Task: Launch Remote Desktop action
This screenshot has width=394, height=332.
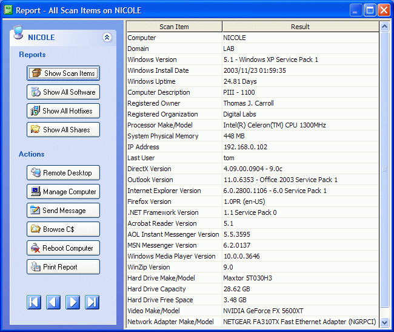Action: click(x=63, y=173)
